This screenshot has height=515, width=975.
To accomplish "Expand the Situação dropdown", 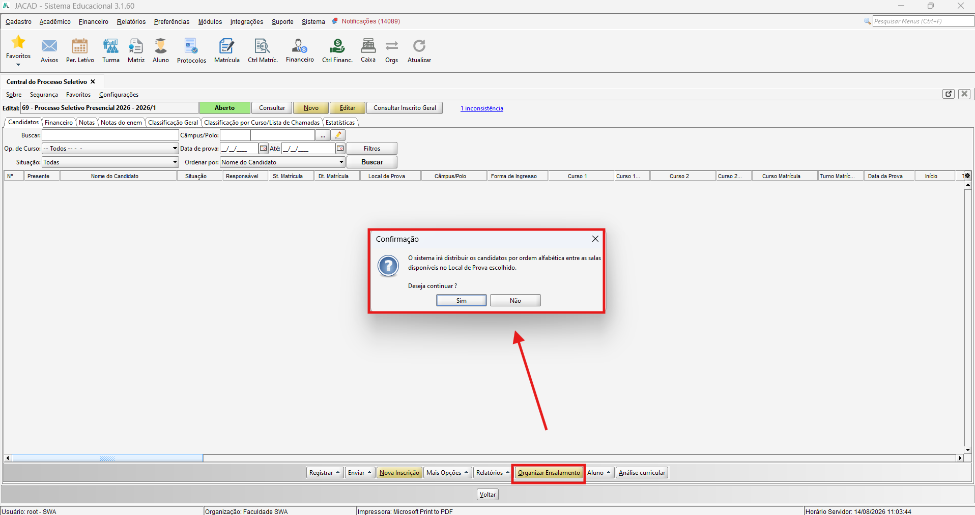I will (x=175, y=162).
